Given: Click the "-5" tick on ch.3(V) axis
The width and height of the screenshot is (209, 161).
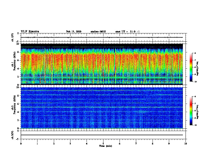Looking at the screenshot, I should [x=18, y=139].
